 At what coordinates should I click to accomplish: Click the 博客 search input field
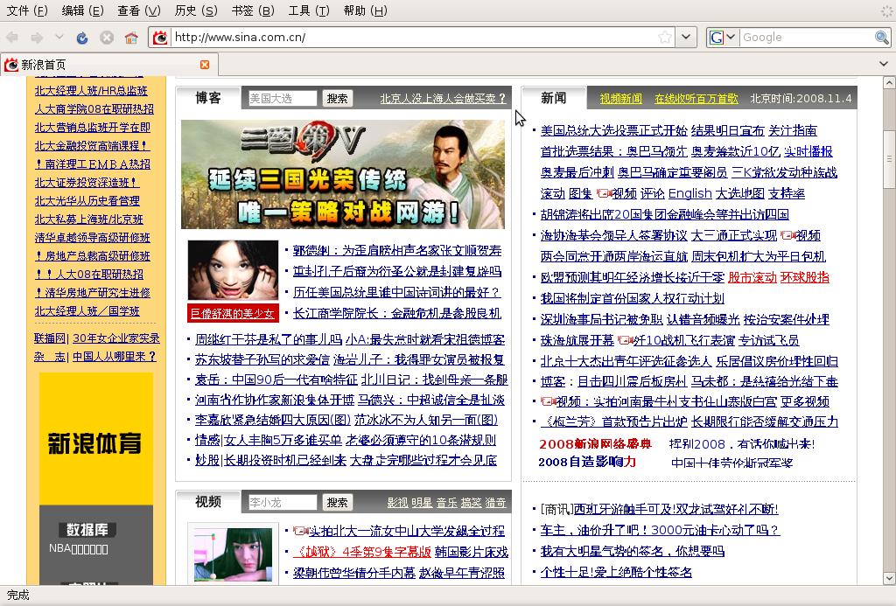tap(283, 98)
